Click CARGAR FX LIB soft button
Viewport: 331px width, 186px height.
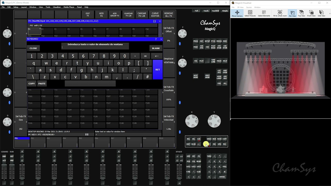[142, 14]
